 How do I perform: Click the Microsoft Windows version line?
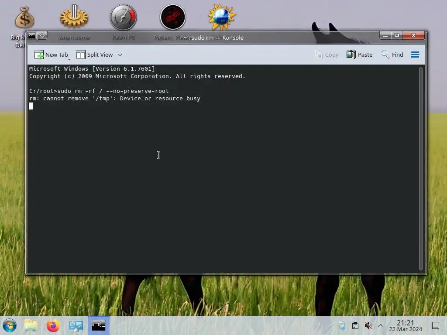92,68
